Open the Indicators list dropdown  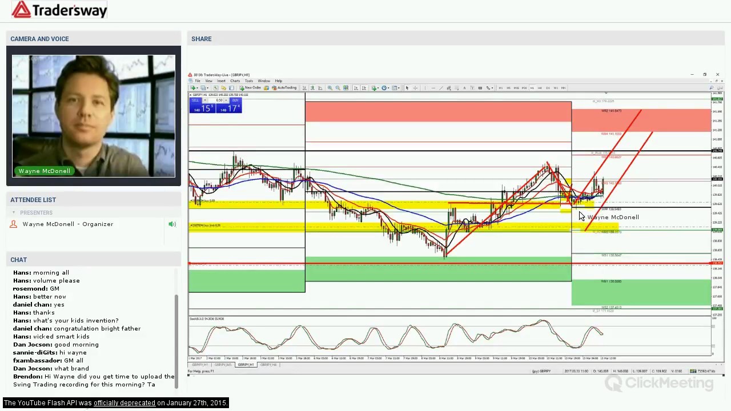(x=375, y=87)
